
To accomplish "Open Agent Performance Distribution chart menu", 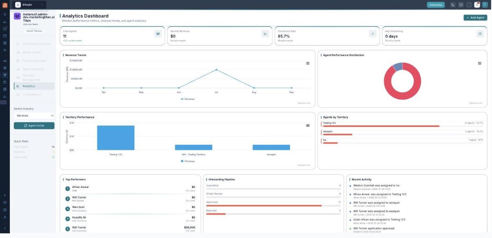I will pos(479,63).
